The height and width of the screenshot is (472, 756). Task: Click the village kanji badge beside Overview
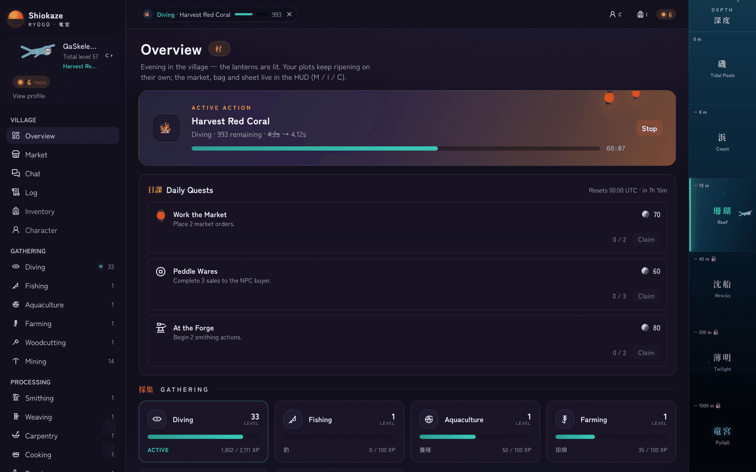(x=219, y=49)
